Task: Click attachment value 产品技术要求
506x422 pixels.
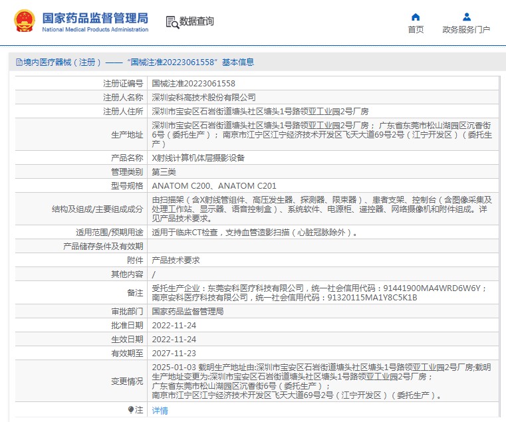Action: click(176, 260)
